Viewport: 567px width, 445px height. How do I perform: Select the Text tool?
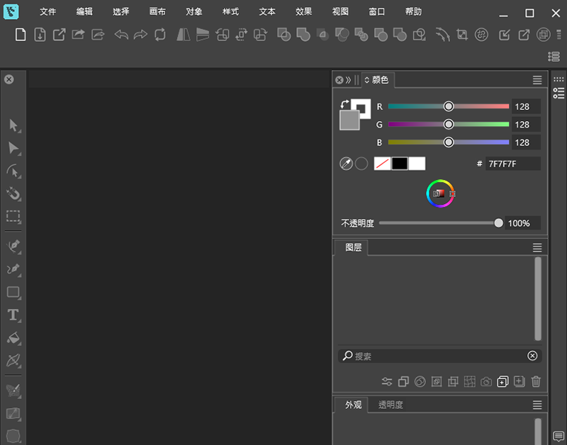13,315
